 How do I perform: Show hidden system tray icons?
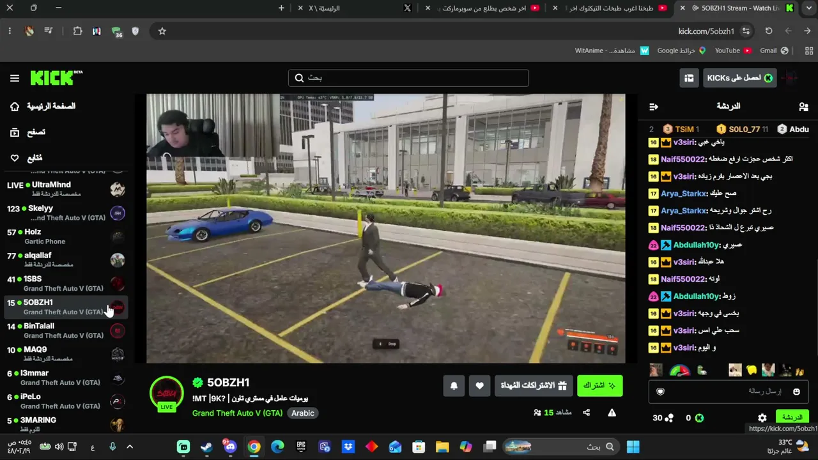pyautogui.click(x=130, y=447)
